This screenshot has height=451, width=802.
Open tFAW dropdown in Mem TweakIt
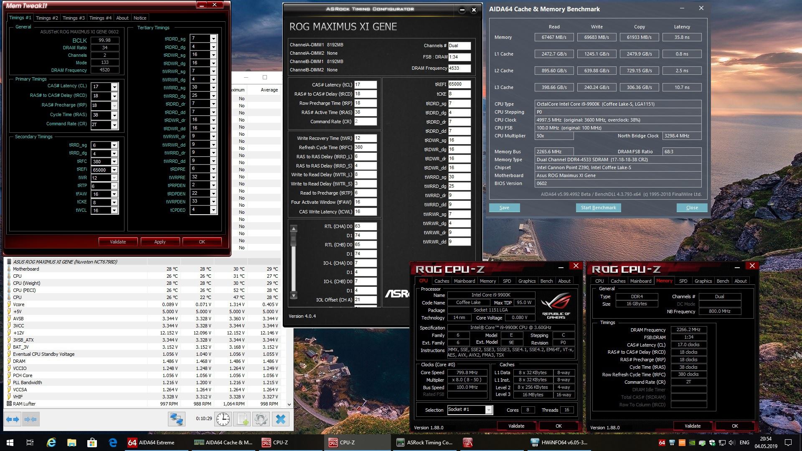click(114, 194)
